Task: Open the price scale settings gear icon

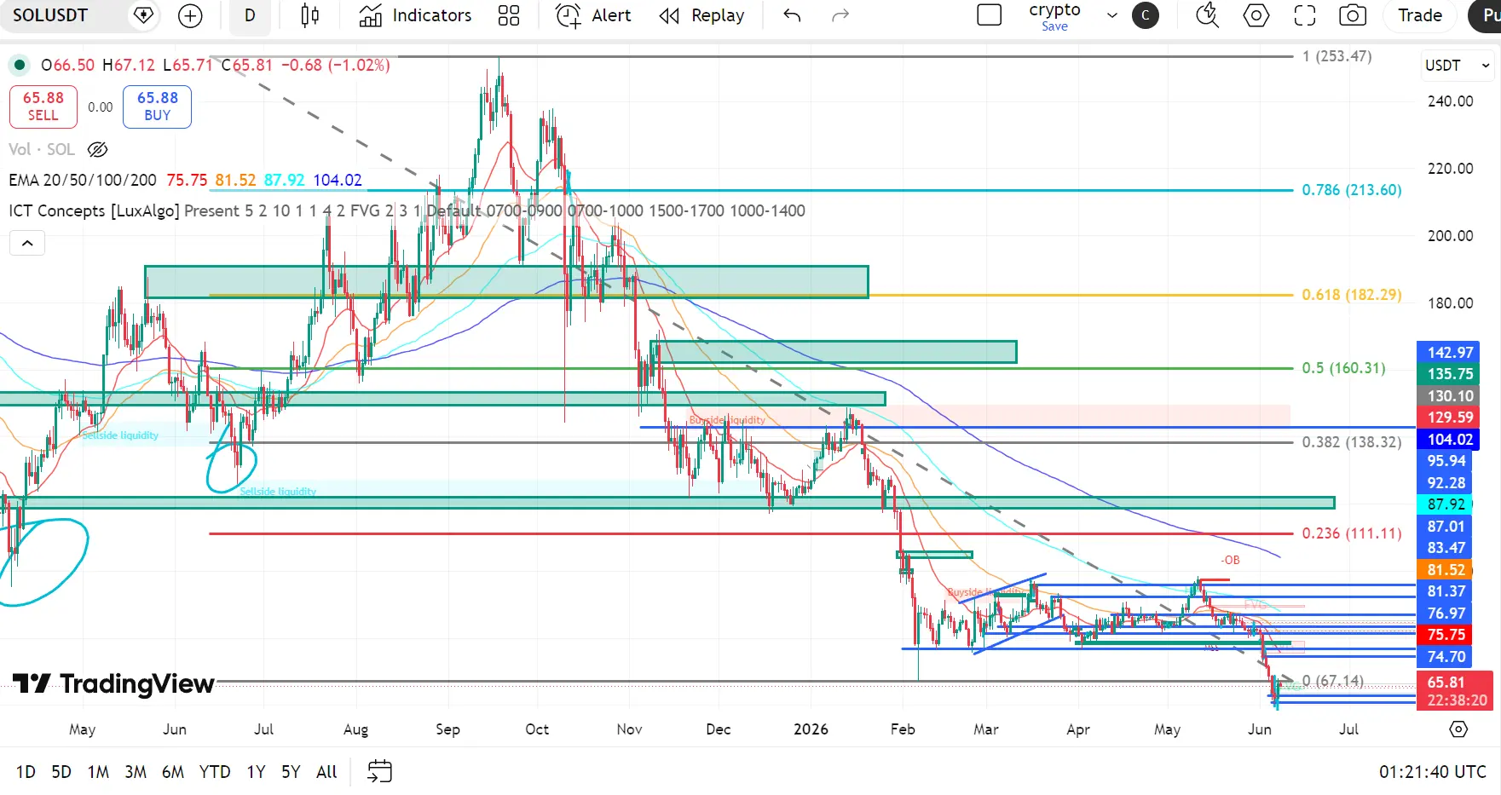Action: (1458, 729)
